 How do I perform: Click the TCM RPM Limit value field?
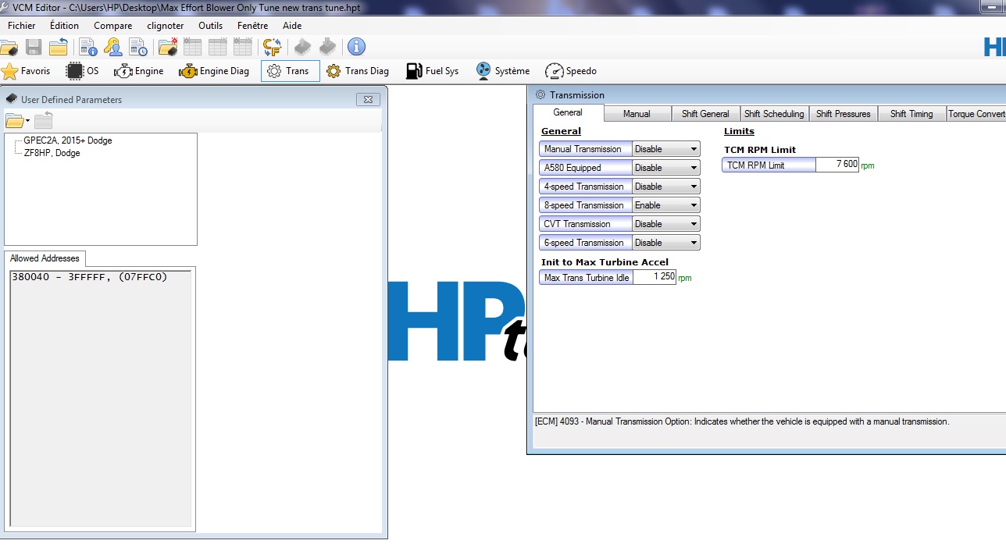click(837, 165)
